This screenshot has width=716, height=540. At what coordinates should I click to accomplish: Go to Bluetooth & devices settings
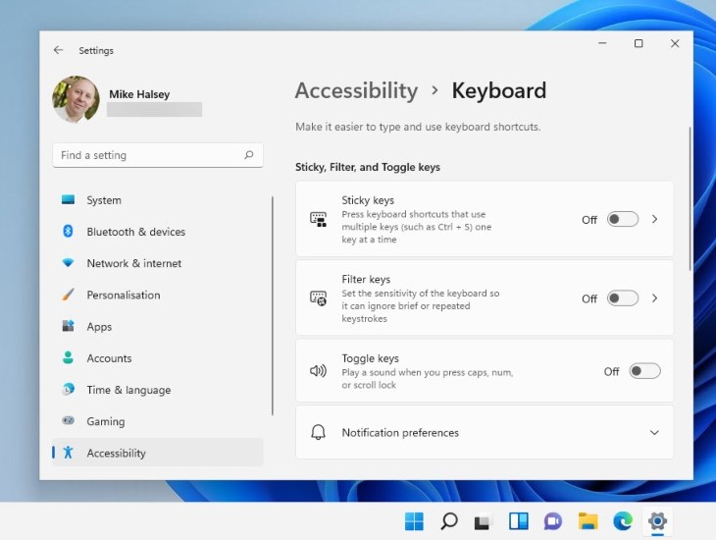(x=135, y=232)
